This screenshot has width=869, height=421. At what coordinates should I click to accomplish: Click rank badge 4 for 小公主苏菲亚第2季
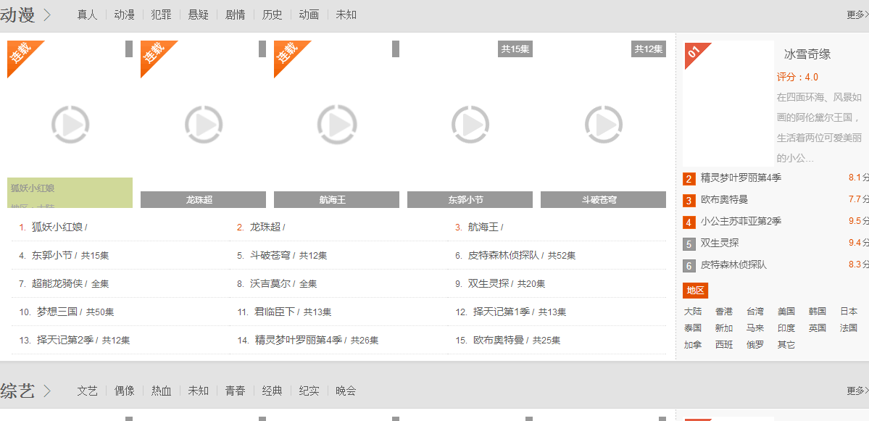[x=689, y=222]
